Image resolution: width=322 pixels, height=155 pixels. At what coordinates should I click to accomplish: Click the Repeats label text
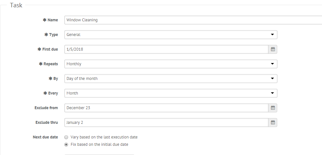click(51, 64)
